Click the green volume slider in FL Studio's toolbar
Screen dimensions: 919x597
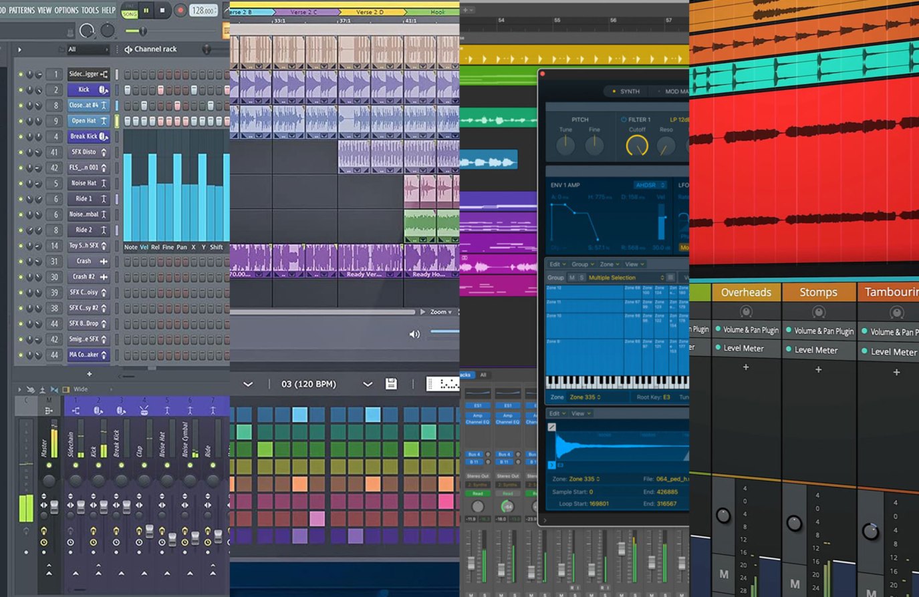(140, 31)
